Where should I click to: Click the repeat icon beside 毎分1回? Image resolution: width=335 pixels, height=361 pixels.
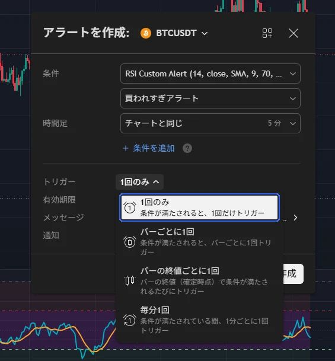point(130,320)
